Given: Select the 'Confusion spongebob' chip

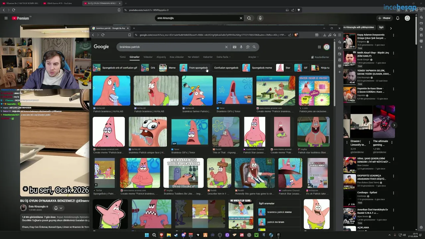Looking at the screenshot, I should pos(226,68).
